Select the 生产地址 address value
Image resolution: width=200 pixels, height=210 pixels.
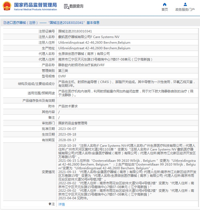(94, 48)
